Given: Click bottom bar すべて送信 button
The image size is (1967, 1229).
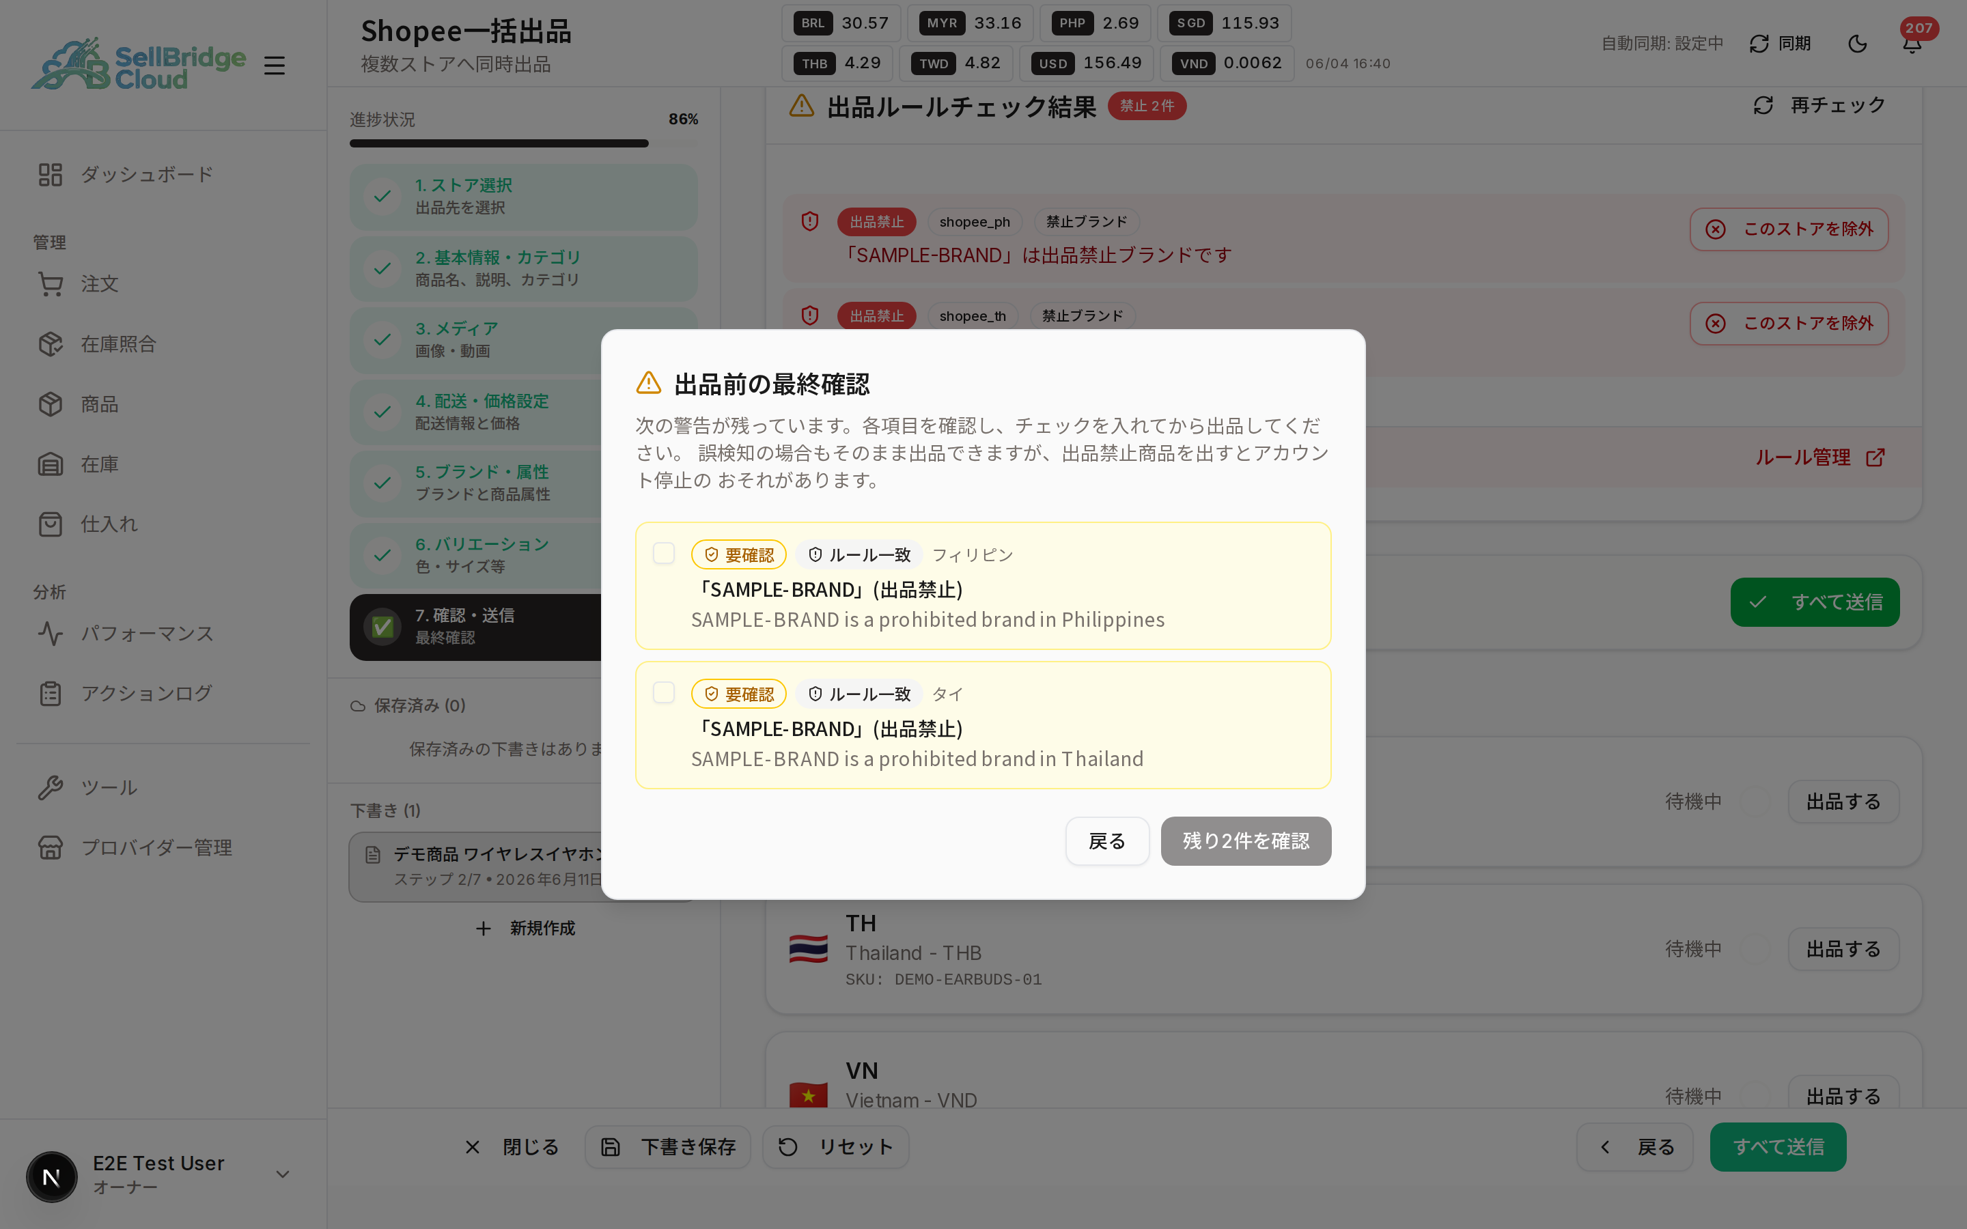Looking at the screenshot, I should tap(1778, 1147).
